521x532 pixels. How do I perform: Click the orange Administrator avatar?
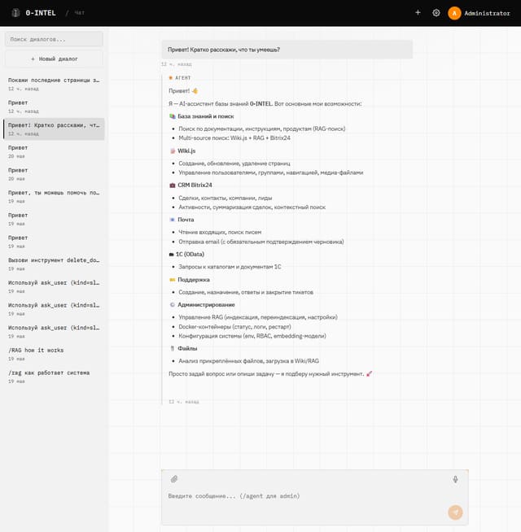[454, 13]
